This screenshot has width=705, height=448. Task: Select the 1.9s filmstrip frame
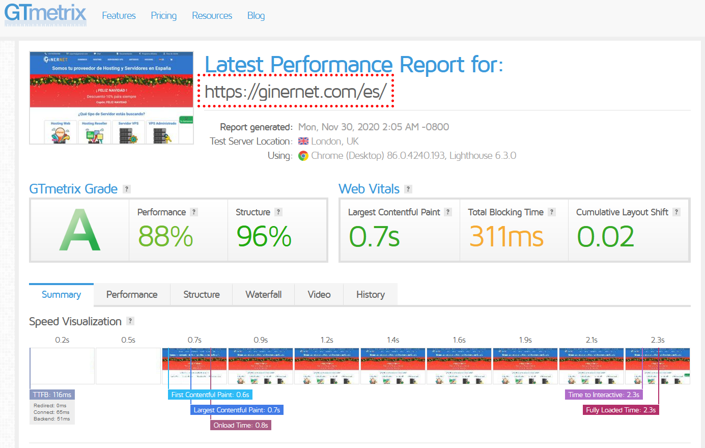coord(525,366)
